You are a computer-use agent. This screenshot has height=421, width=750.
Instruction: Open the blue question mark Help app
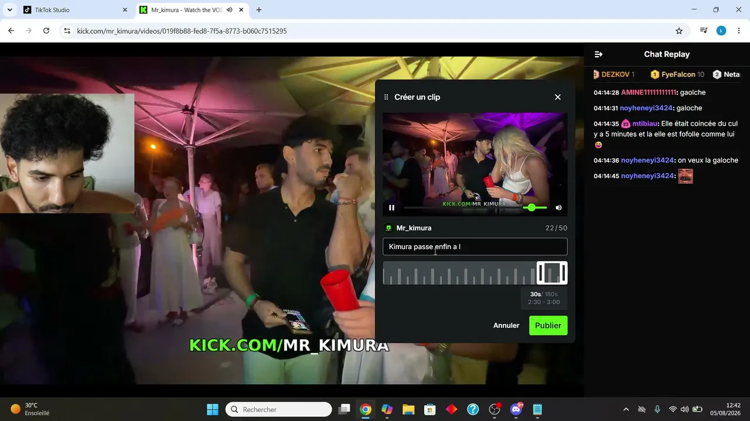point(473,409)
